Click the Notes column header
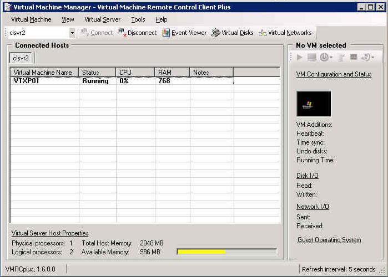 (x=211, y=73)
